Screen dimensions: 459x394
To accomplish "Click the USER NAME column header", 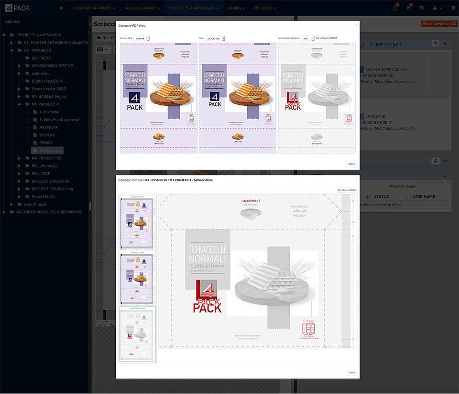I will [x=423, y=197].
